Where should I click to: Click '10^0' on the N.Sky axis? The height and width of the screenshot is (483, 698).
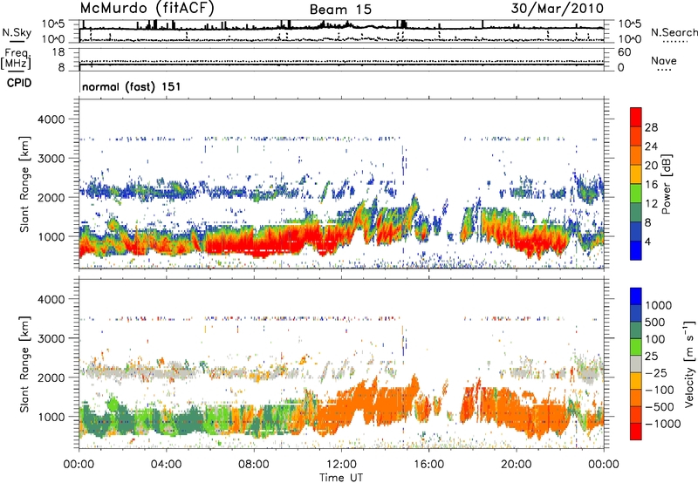53,39
